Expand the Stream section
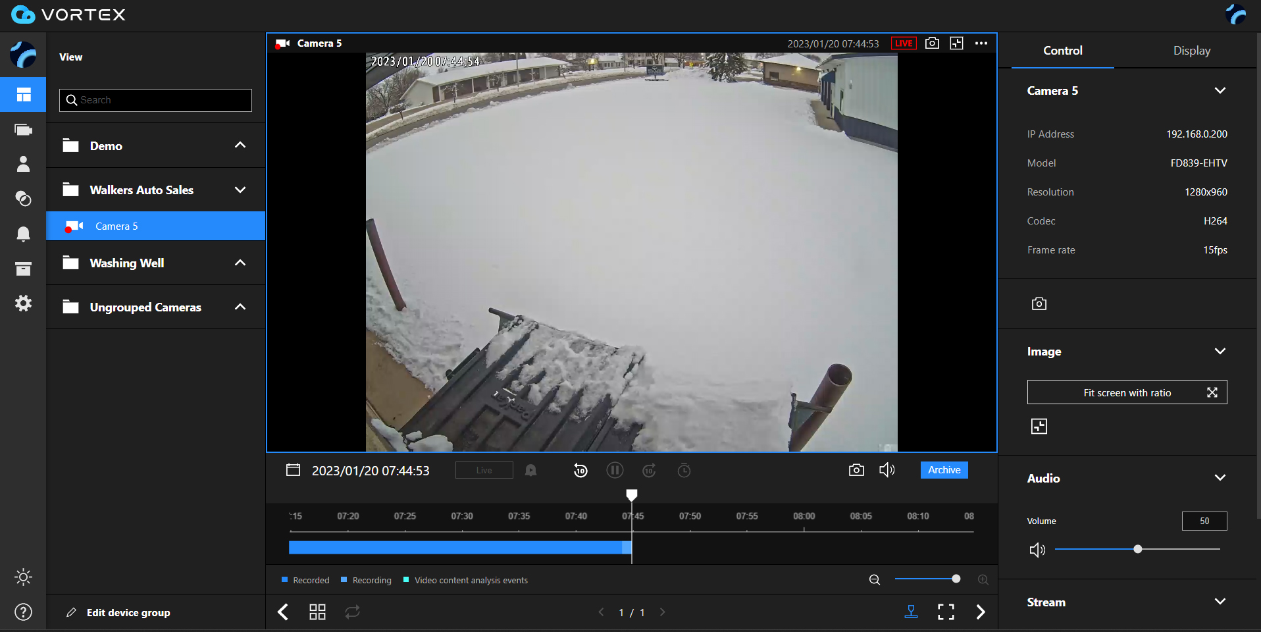1261x632 pixels. tap(1220, 602)
